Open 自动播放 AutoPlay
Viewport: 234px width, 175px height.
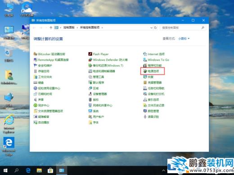(x=41, y=122)
